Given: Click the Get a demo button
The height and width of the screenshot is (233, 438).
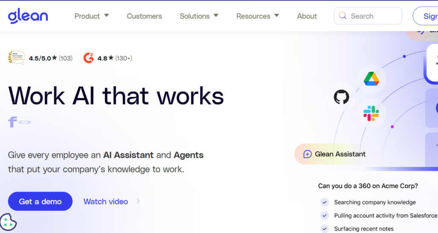Looking at the screenshot, I should pos(40,201).
